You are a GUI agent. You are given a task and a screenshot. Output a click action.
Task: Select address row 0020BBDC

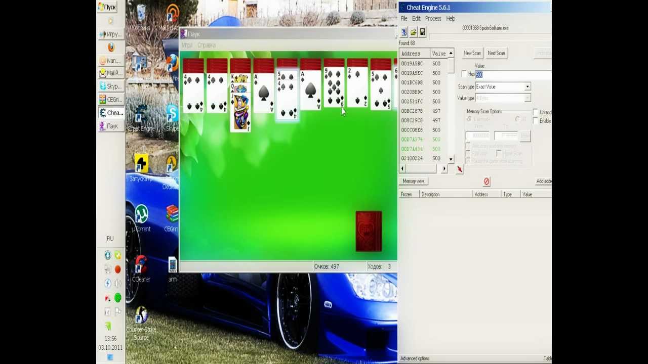click(424, 92)
